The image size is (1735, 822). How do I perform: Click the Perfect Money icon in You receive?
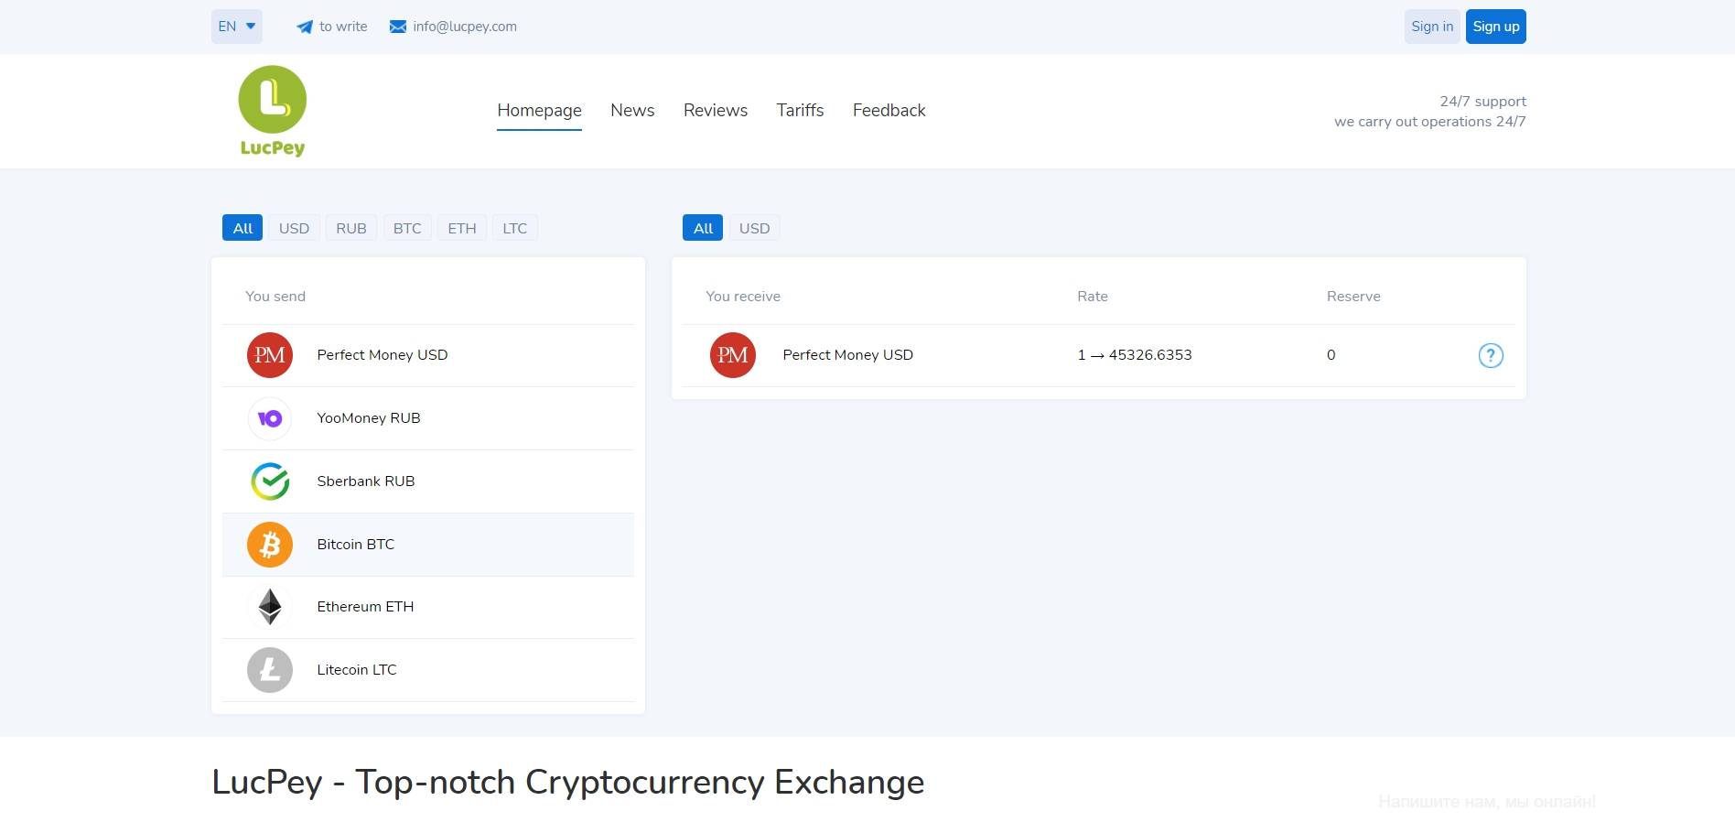click(x=733, y=355)
